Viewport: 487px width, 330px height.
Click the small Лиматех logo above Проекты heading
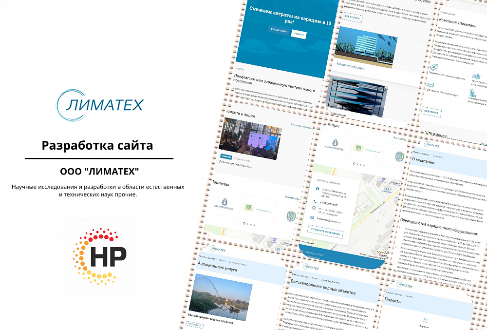coord(405,285)
